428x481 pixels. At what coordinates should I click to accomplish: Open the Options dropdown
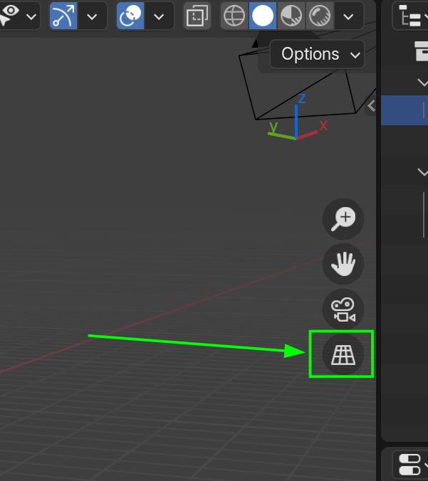317,54
